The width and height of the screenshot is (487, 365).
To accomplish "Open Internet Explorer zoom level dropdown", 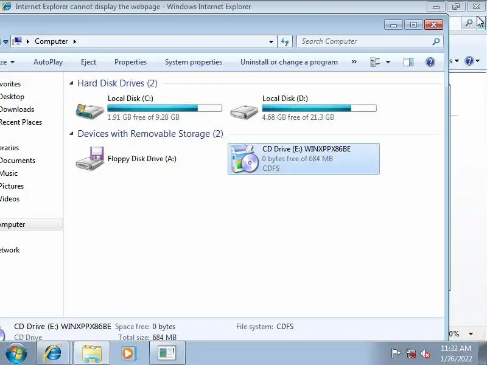I will click(471, 334).
